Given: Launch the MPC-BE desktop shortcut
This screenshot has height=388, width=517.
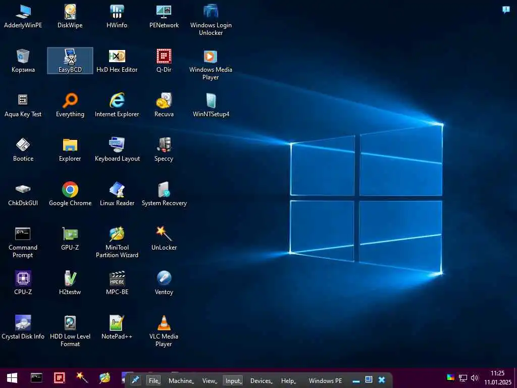Looking at the screenshot, I should (117, 283).
